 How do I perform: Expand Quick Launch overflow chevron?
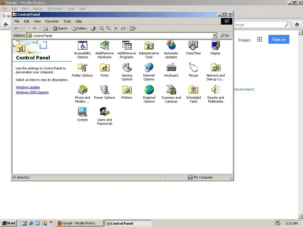point(51,222)
